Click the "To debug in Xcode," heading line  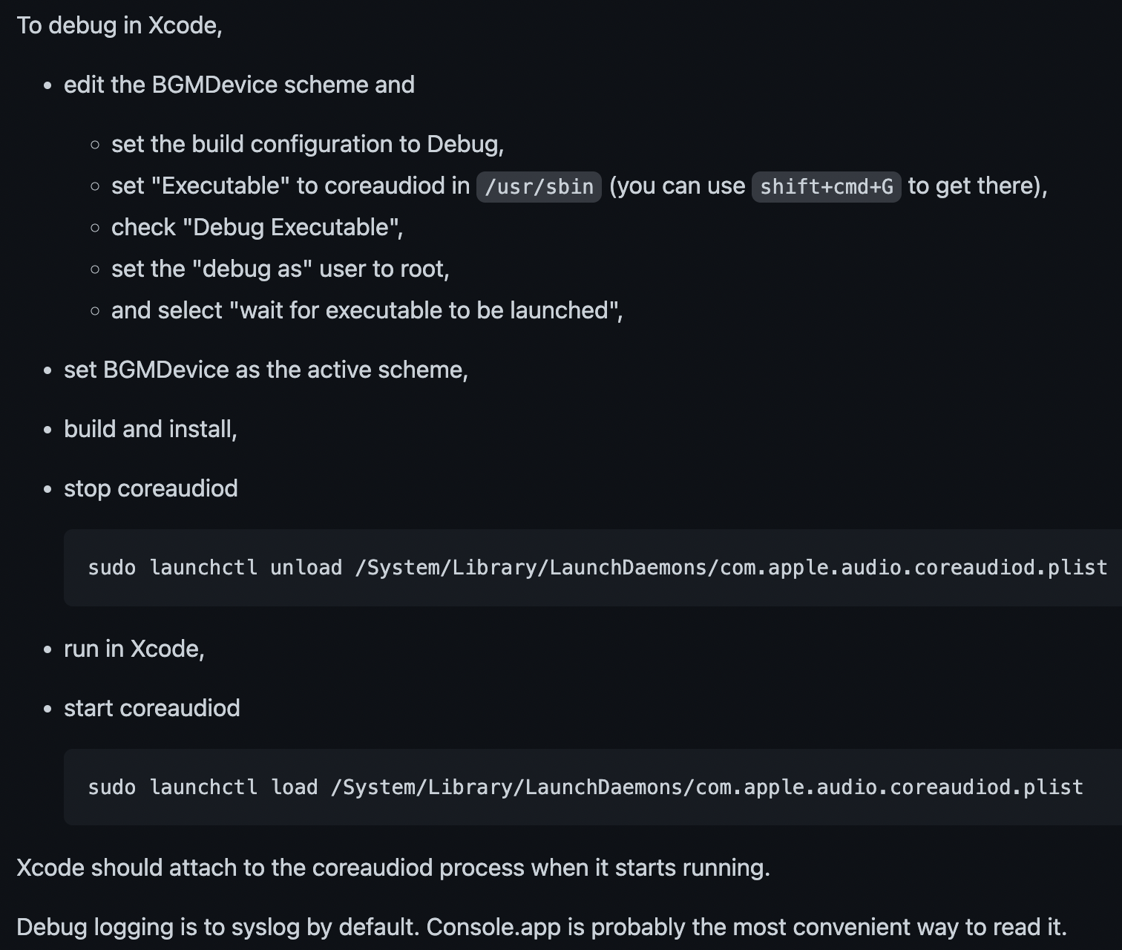(x=119, y=25)
